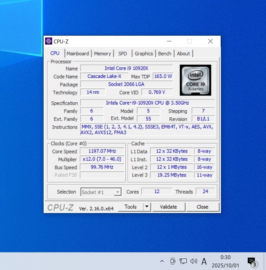Go to the Graphics tab

pyautogui.click(x=144, y=53)
